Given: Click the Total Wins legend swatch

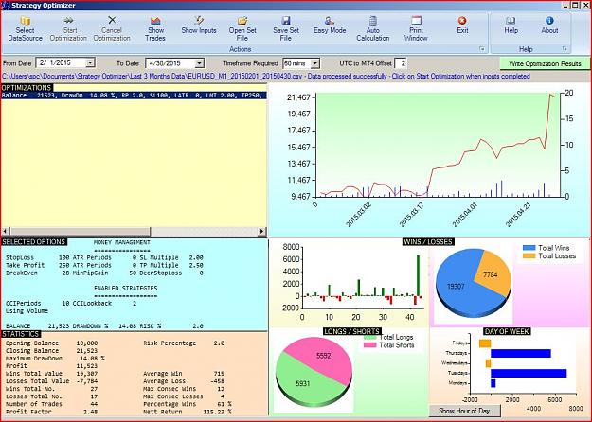Looking at the screenshot, I should 529,248.
